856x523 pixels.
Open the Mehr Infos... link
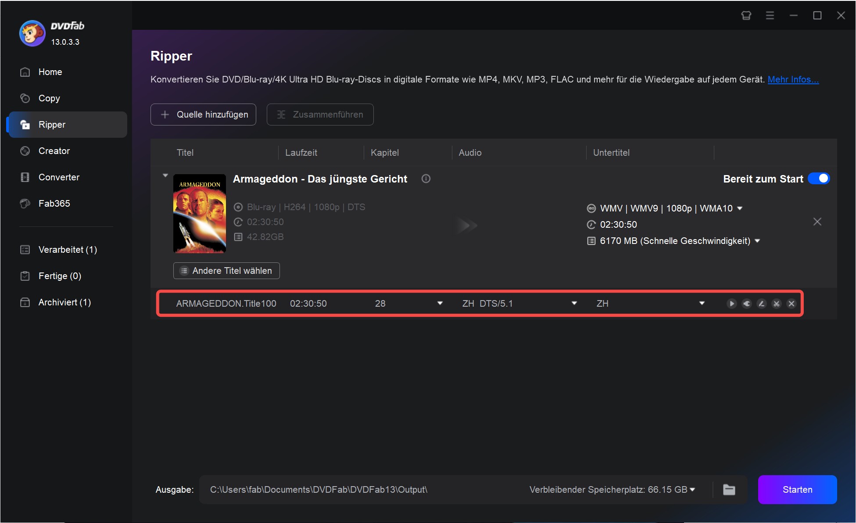tap(793, 79)
